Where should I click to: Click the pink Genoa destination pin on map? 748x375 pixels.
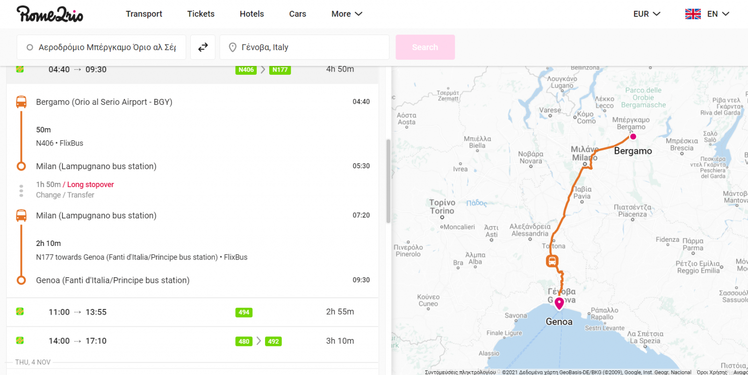[559, 304]
